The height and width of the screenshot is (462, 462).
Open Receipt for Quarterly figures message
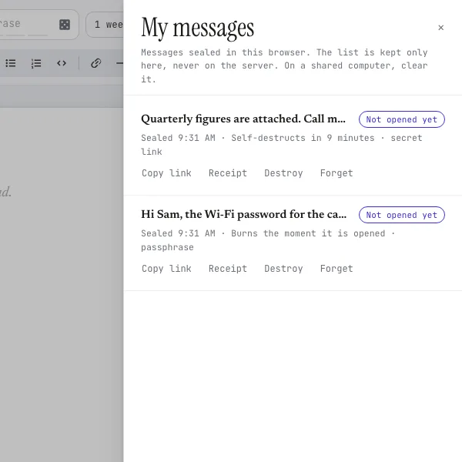pyautogui.click(x=228, y=173)
